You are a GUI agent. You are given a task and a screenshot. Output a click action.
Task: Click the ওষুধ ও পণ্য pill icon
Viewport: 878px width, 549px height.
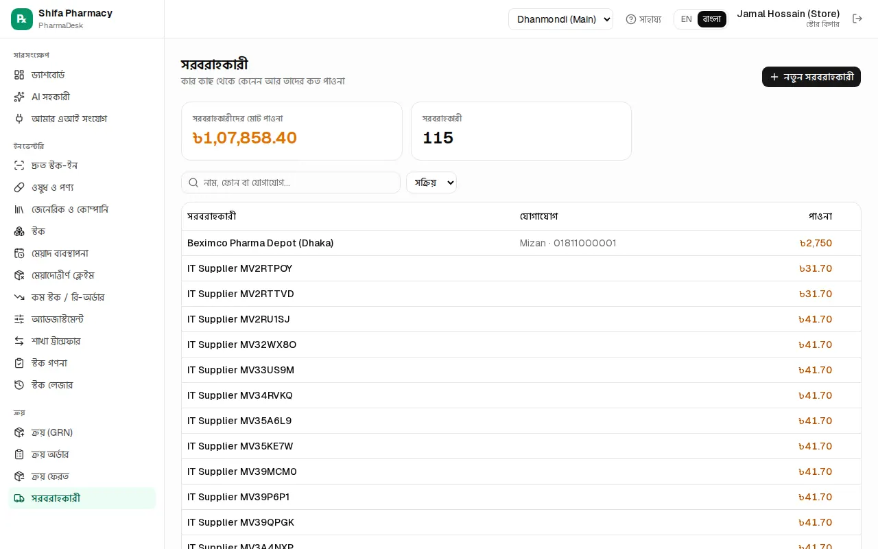pyautogui.click(x=19, y=187)
